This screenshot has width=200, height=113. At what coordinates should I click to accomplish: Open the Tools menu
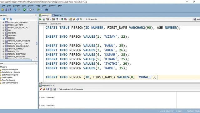(44, 6)
